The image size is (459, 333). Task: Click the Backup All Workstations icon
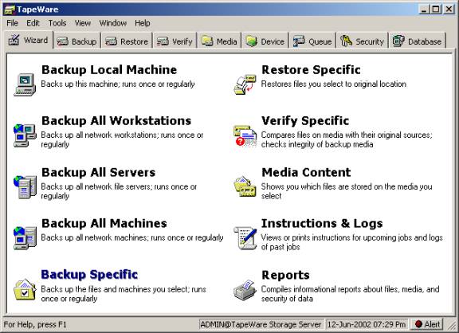click(x=25, y=135)
